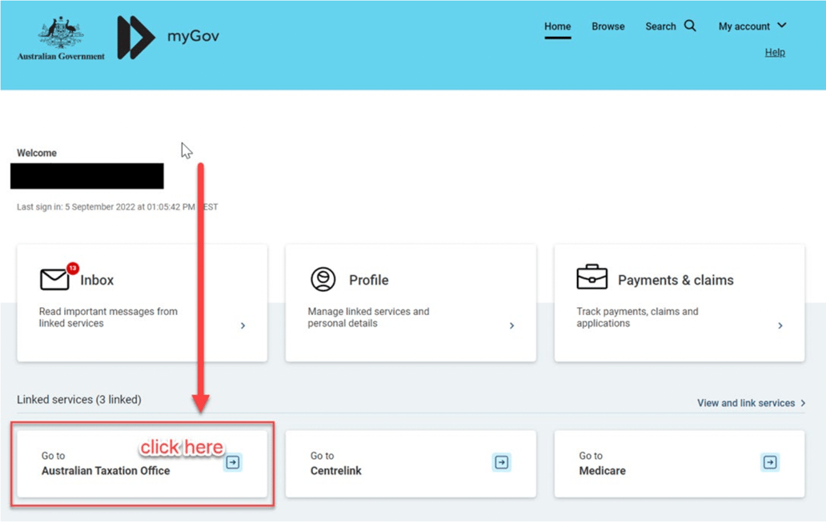Click the myGov logo

tap(169, 36)
